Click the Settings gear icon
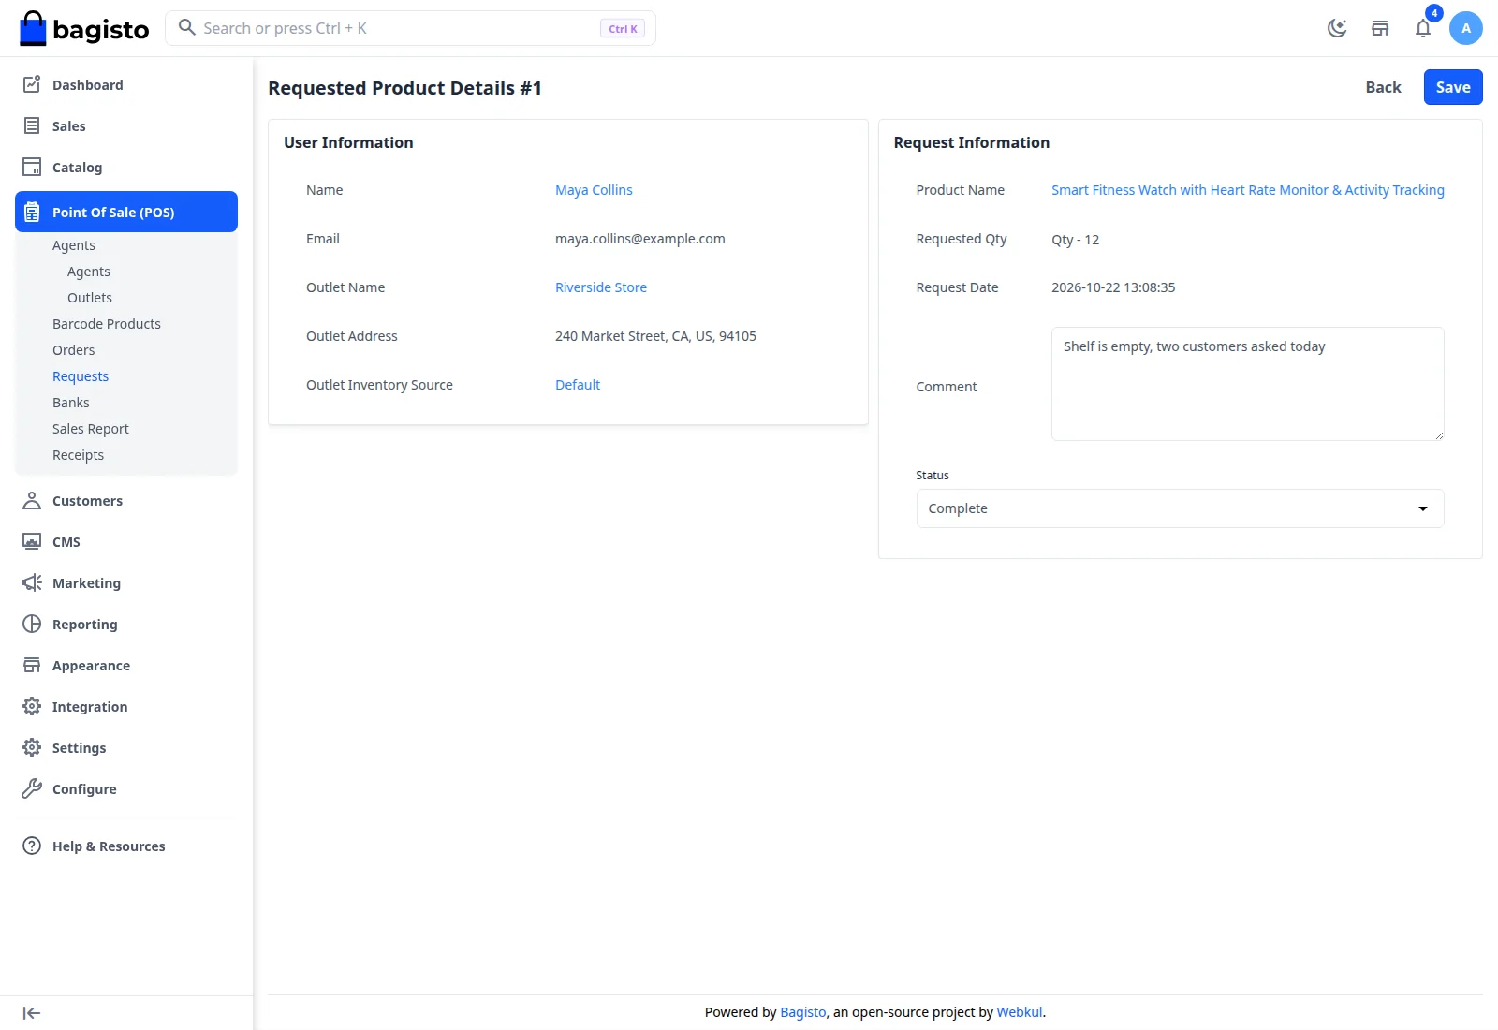 [x=32, y=747]
